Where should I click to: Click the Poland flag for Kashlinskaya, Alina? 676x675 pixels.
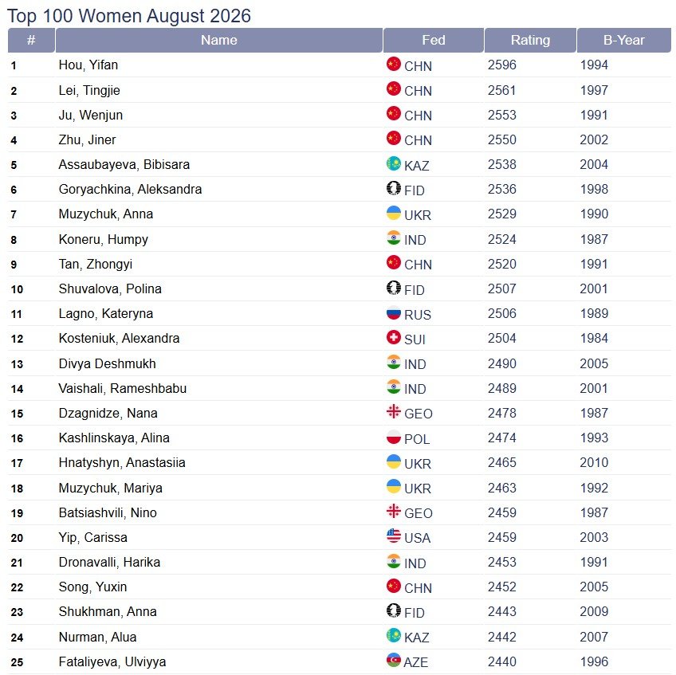point(393,437)
